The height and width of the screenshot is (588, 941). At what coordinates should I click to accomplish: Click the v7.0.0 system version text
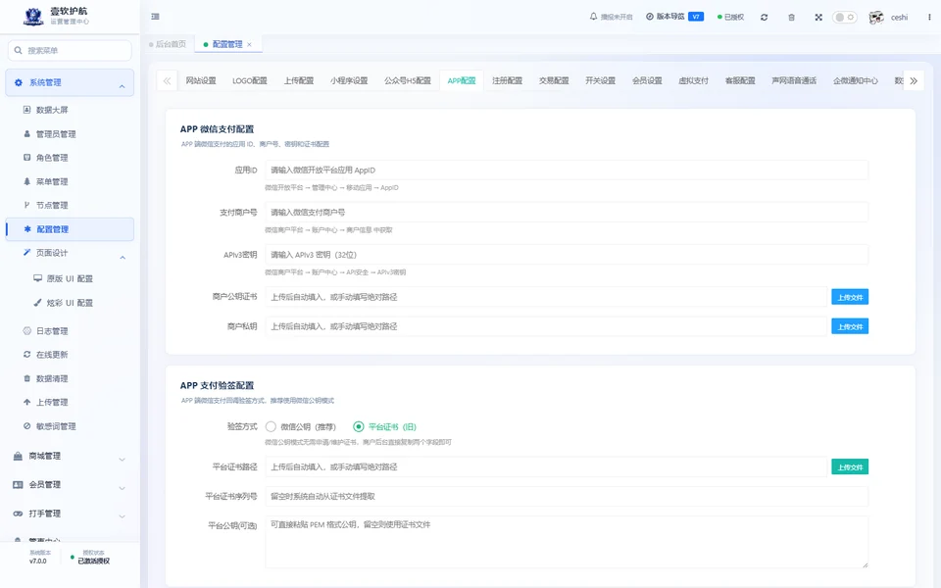38,561
